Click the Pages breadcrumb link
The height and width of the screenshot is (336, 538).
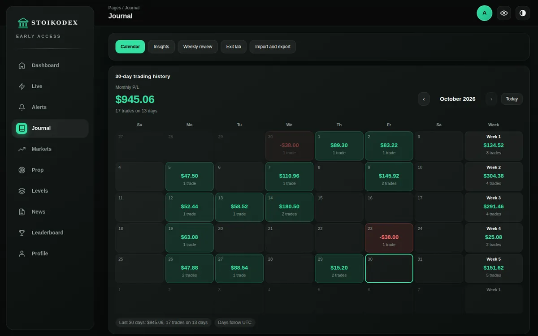[x=115, y=8]
